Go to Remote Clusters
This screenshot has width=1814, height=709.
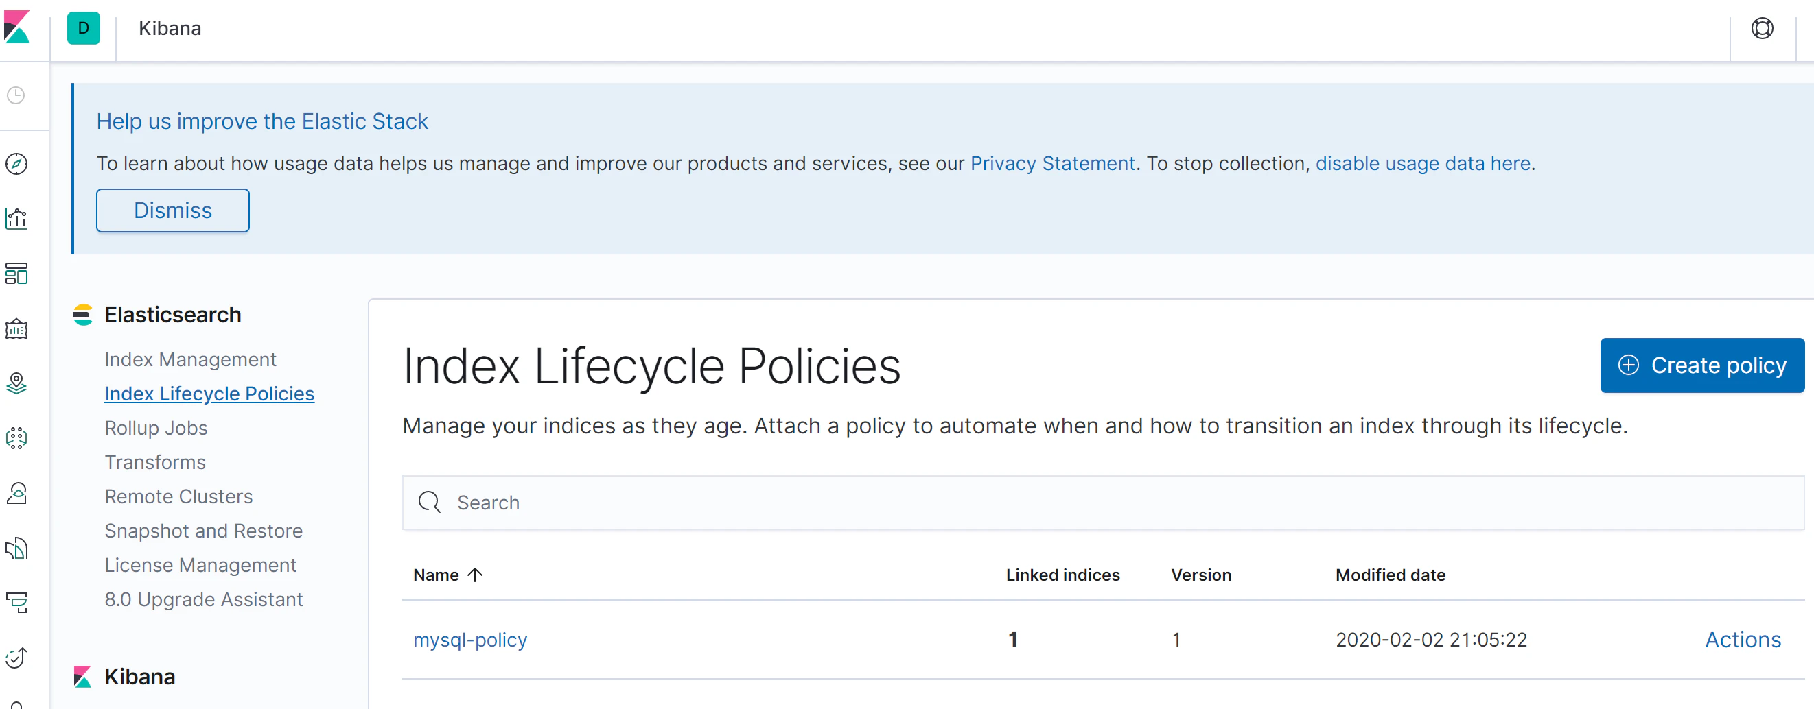coord(178,496)
